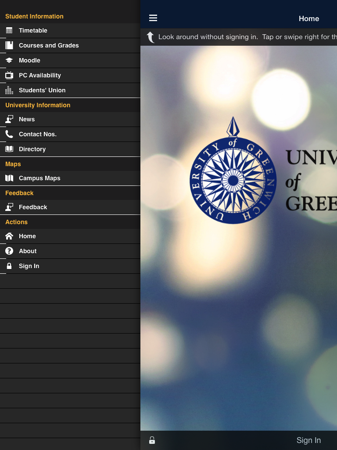Open the News entry
Image resolution: width=337 pixels, height=450 pixels.
coord(70,120)
